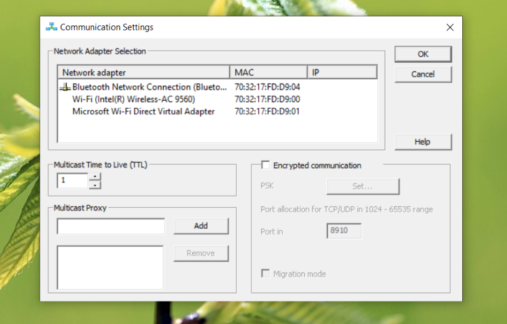Select the Bluetooth Network Connection row
This screenshot has height=324, width=507.
[217, 87]
